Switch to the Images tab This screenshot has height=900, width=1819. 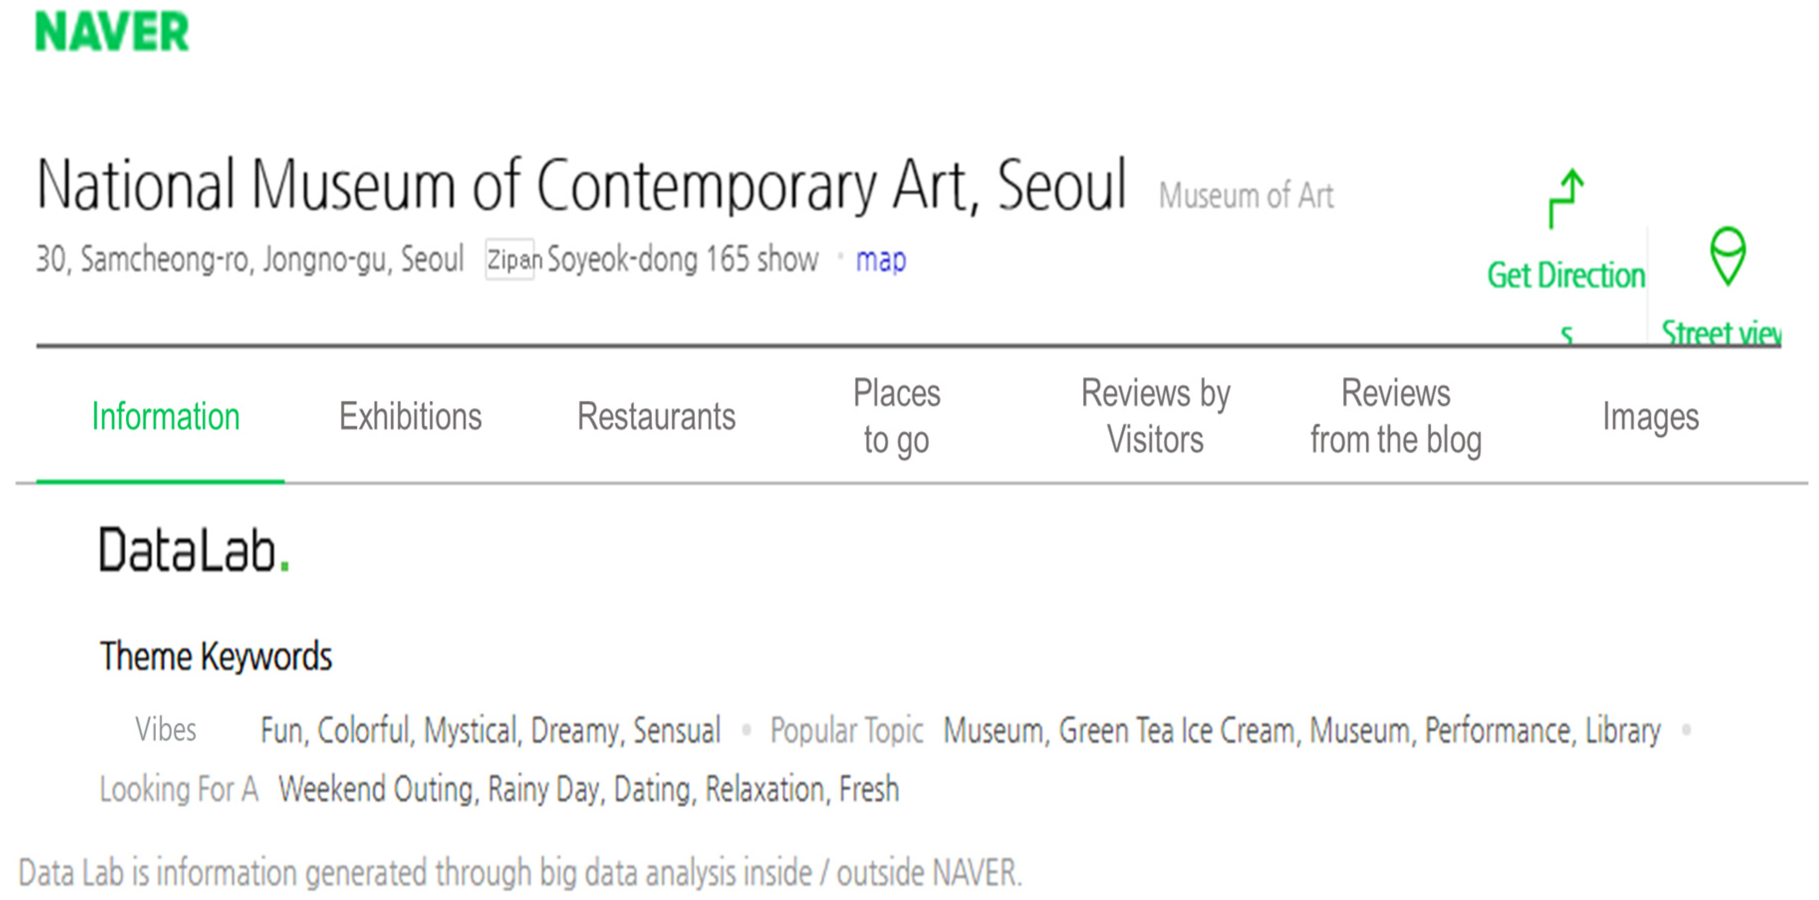(1650, 416)
